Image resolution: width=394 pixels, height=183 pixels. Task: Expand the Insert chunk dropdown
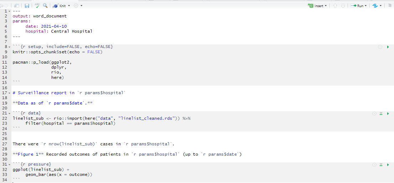(x=326, y=5)
